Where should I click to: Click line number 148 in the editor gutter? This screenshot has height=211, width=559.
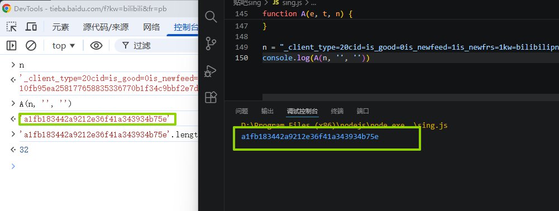242,37
